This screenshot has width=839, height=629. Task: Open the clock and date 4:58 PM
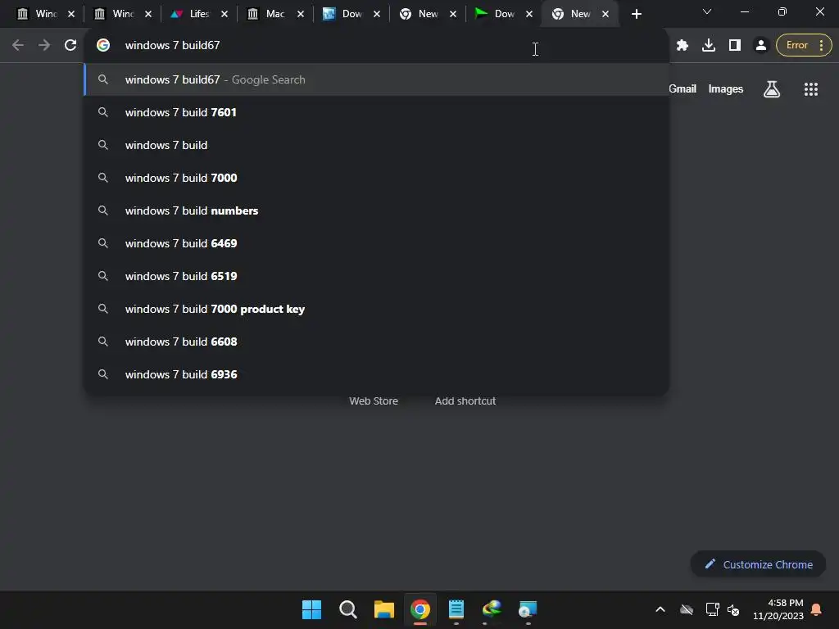(778, 609)
